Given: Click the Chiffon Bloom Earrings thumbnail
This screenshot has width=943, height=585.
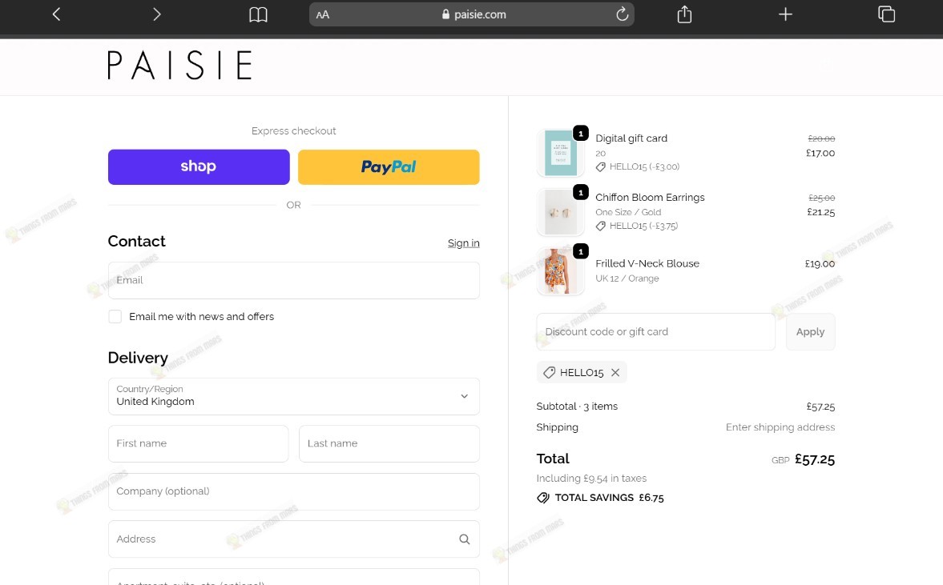Looking at the screenshot, I should 561,212.
